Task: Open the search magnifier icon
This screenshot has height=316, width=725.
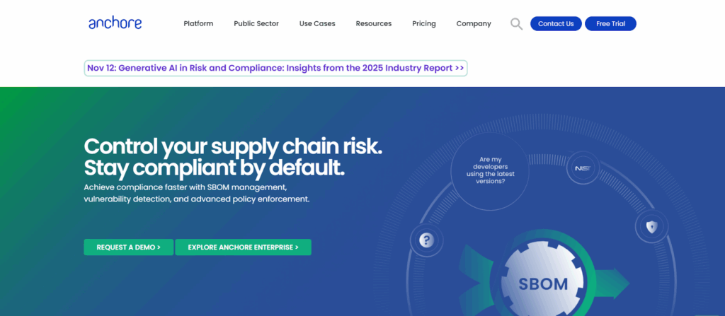Action: point(516,24)
